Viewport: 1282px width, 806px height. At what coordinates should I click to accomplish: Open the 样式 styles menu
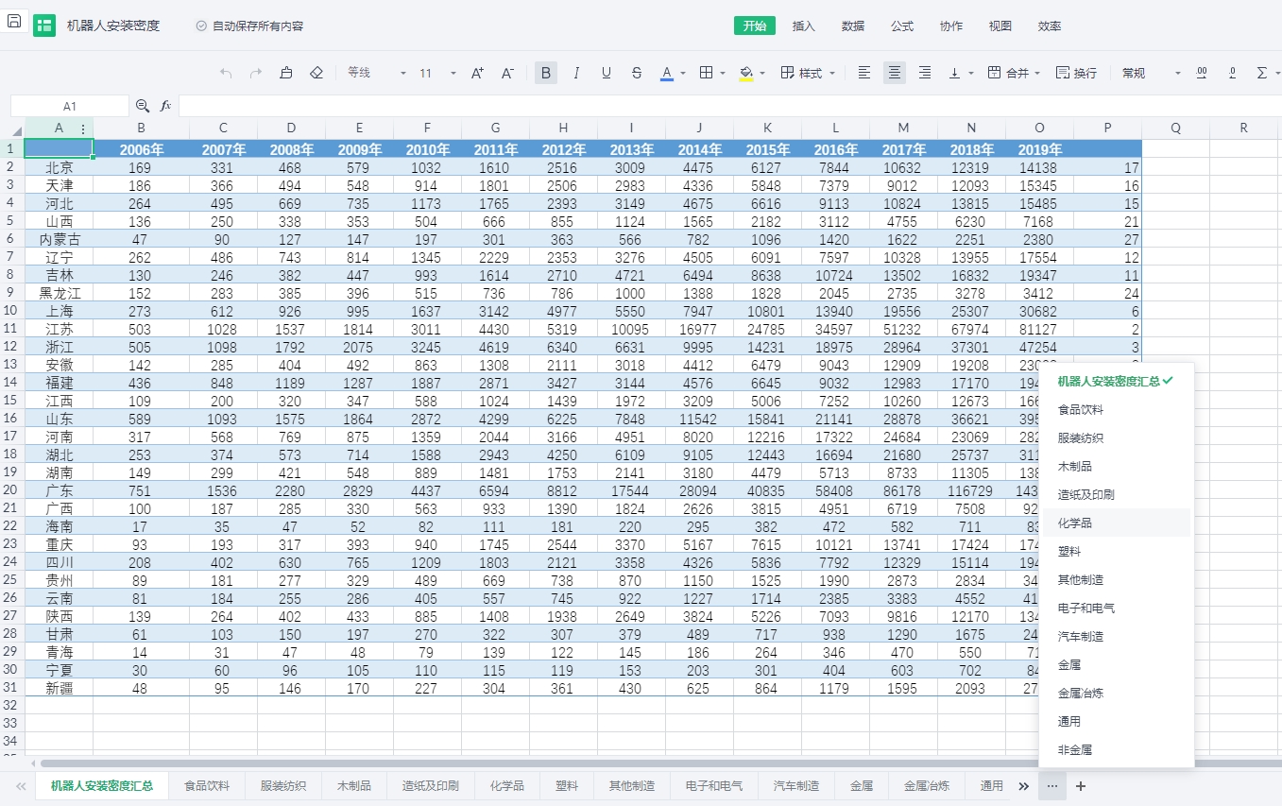point(808,73)
